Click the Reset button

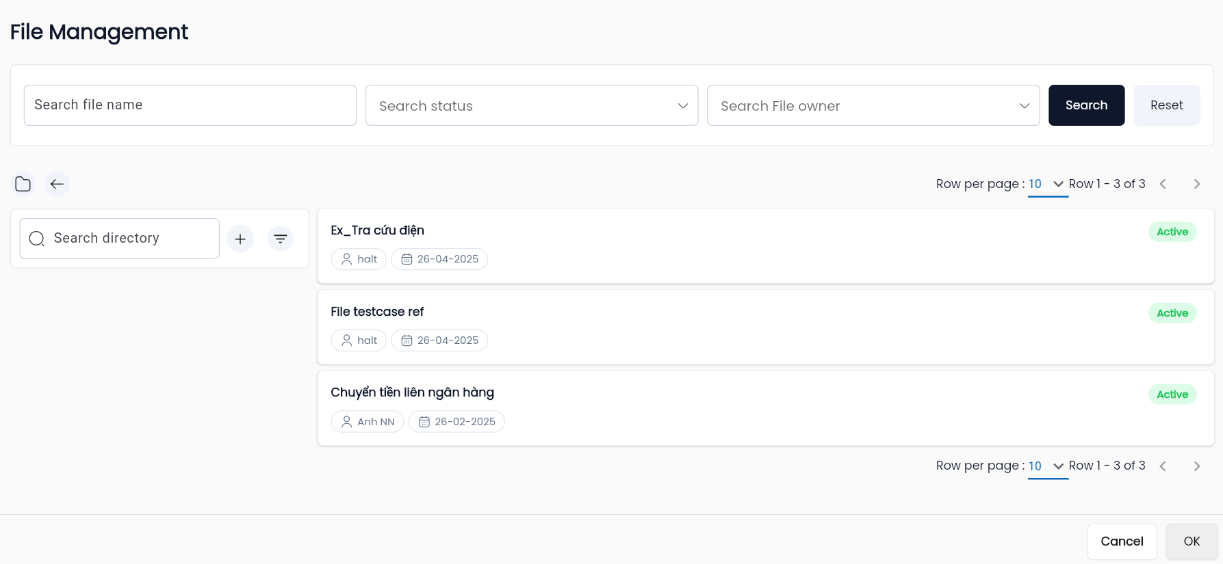(x=1166, y=105)
